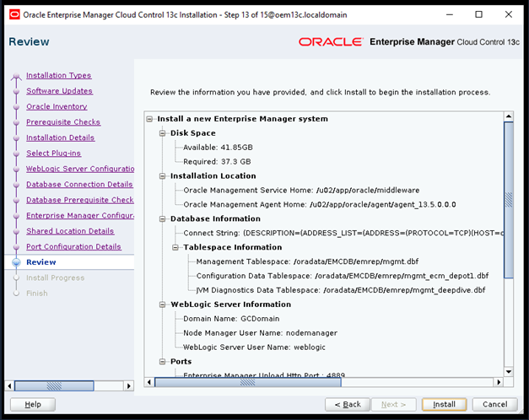Select the Oracle Management Service Home row
The image size is (529, 420).
(x=301, y=191)
